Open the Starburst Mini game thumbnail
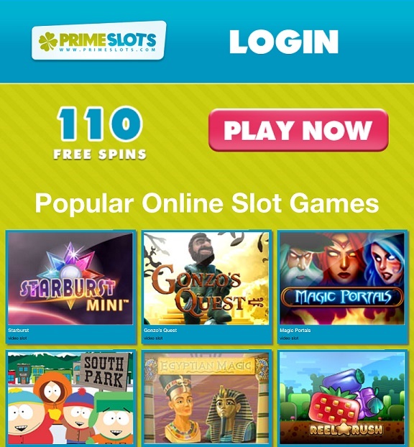 70,278
